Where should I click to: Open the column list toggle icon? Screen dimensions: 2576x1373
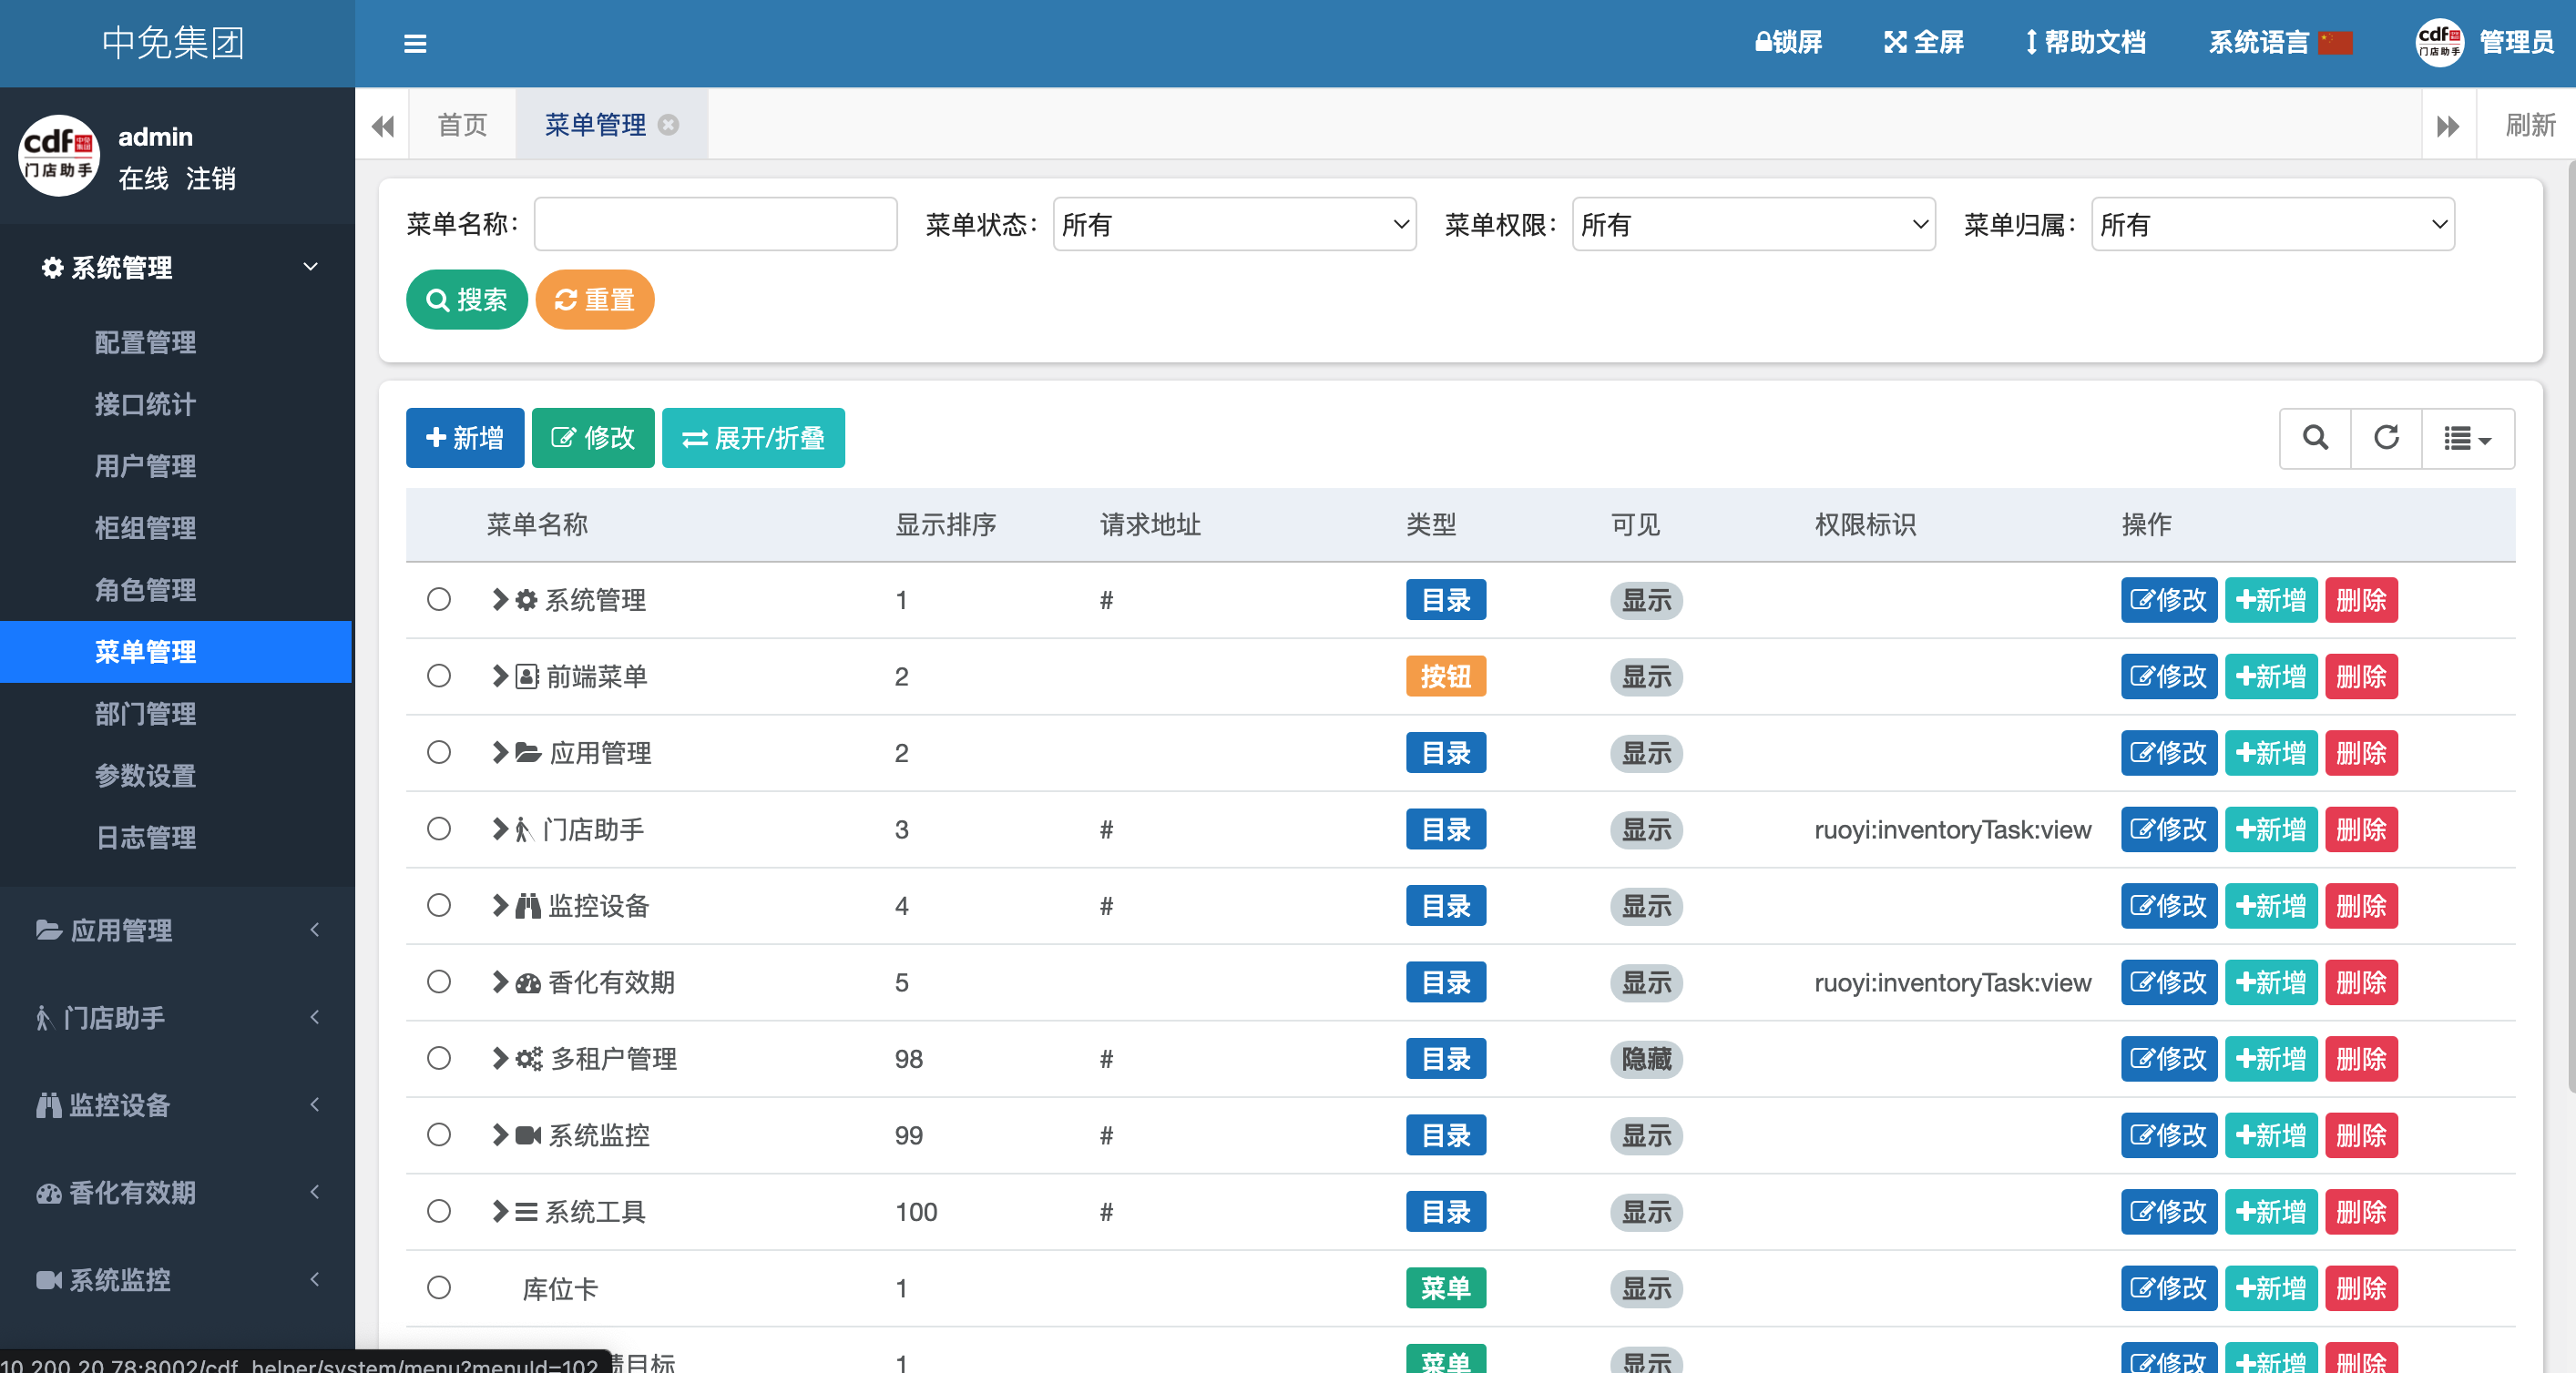click(x=2466, y=438)
